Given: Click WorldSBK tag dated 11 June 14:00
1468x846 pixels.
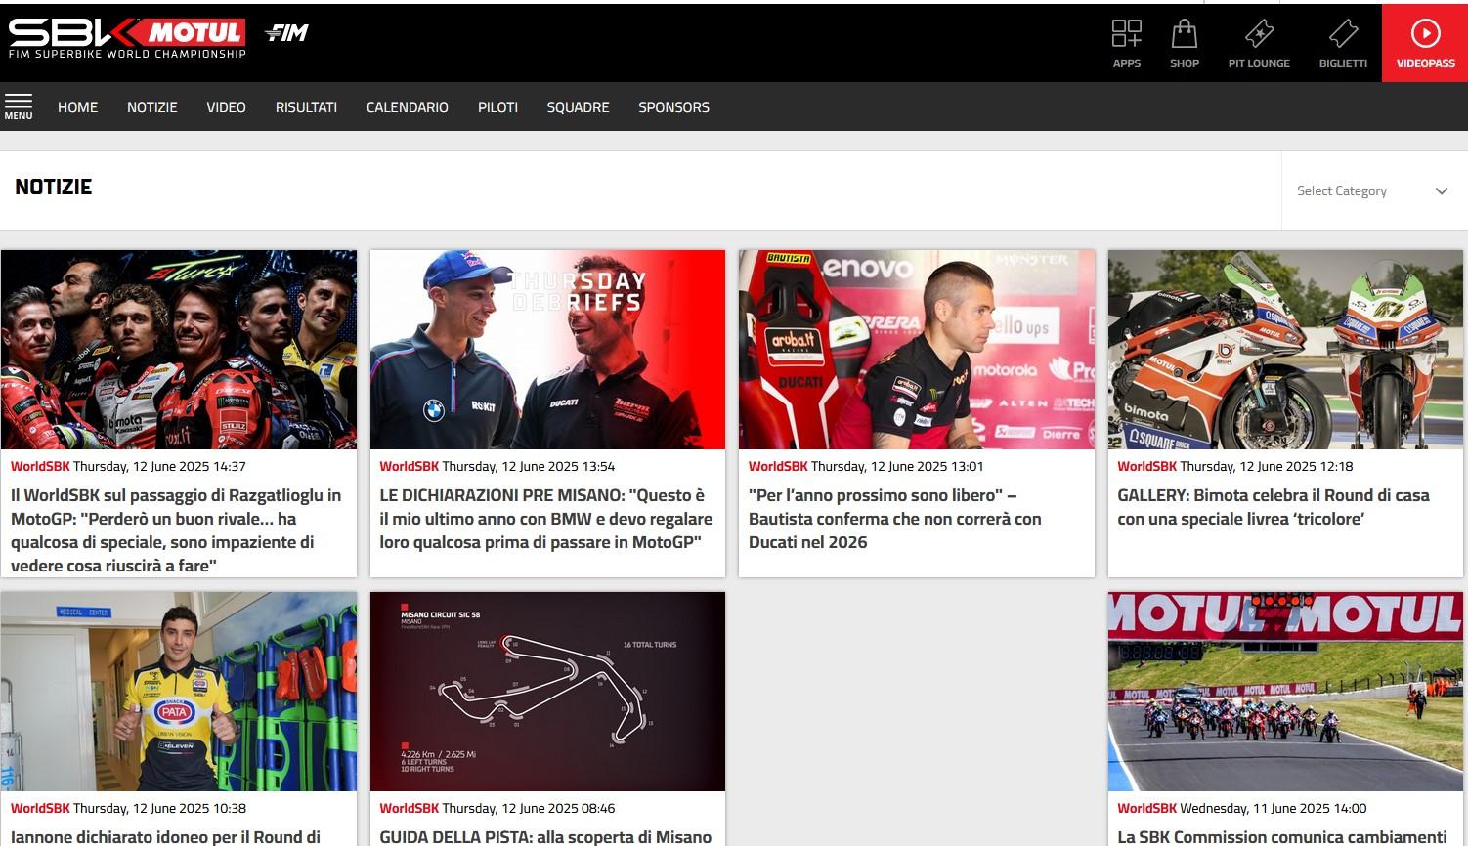Looking at the screenshot, I should click(x=1146, y=809).
